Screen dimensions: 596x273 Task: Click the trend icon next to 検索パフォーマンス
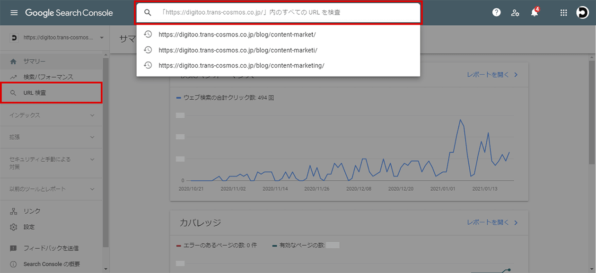[13, 77]
